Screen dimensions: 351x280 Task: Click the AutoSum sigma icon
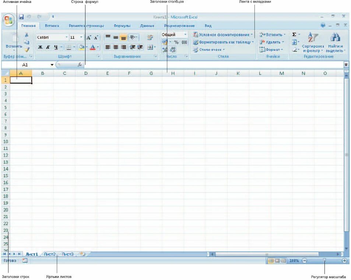[x=294, y=35]
